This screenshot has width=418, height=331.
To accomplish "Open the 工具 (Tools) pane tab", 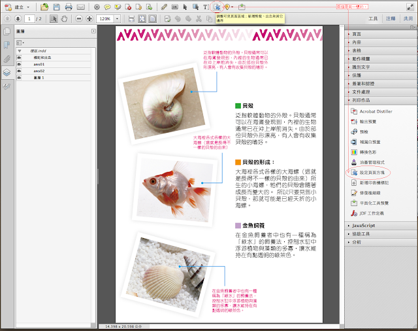I will [373, 19].
